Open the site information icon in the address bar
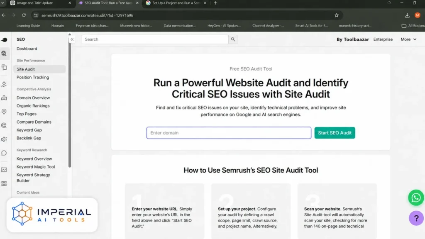Viewport: 425px width, 239px height. click(x=36, y=15)
